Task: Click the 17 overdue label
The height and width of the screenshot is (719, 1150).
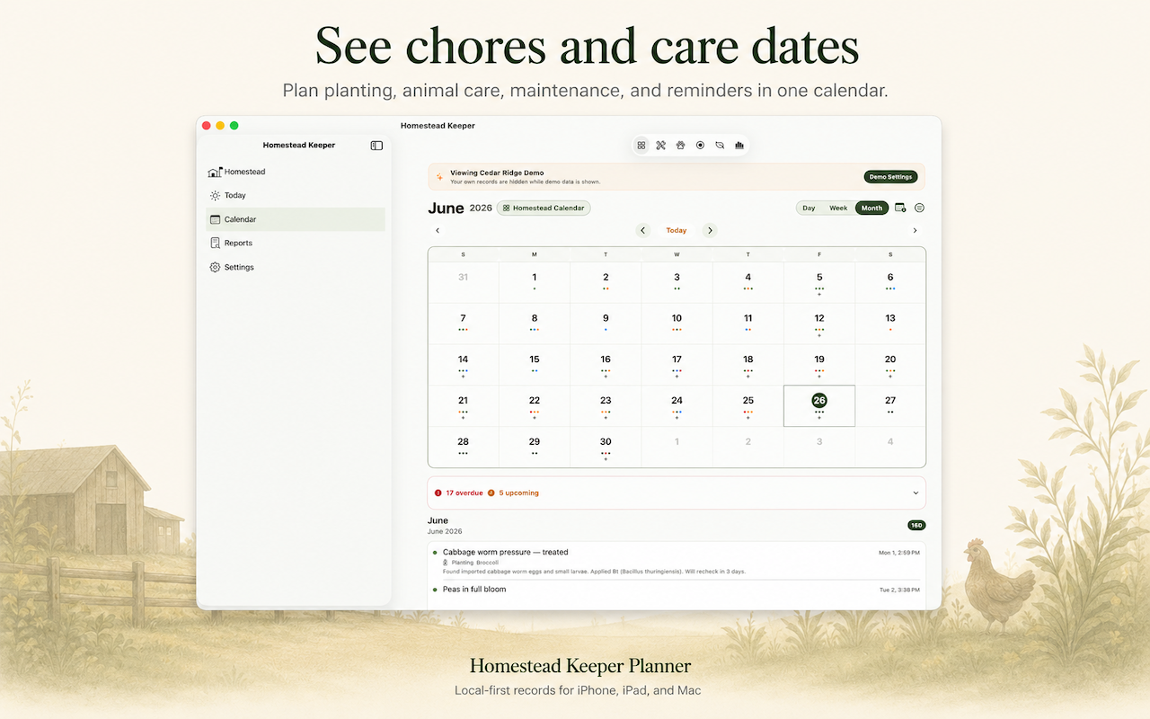Action: pos(464,493)
